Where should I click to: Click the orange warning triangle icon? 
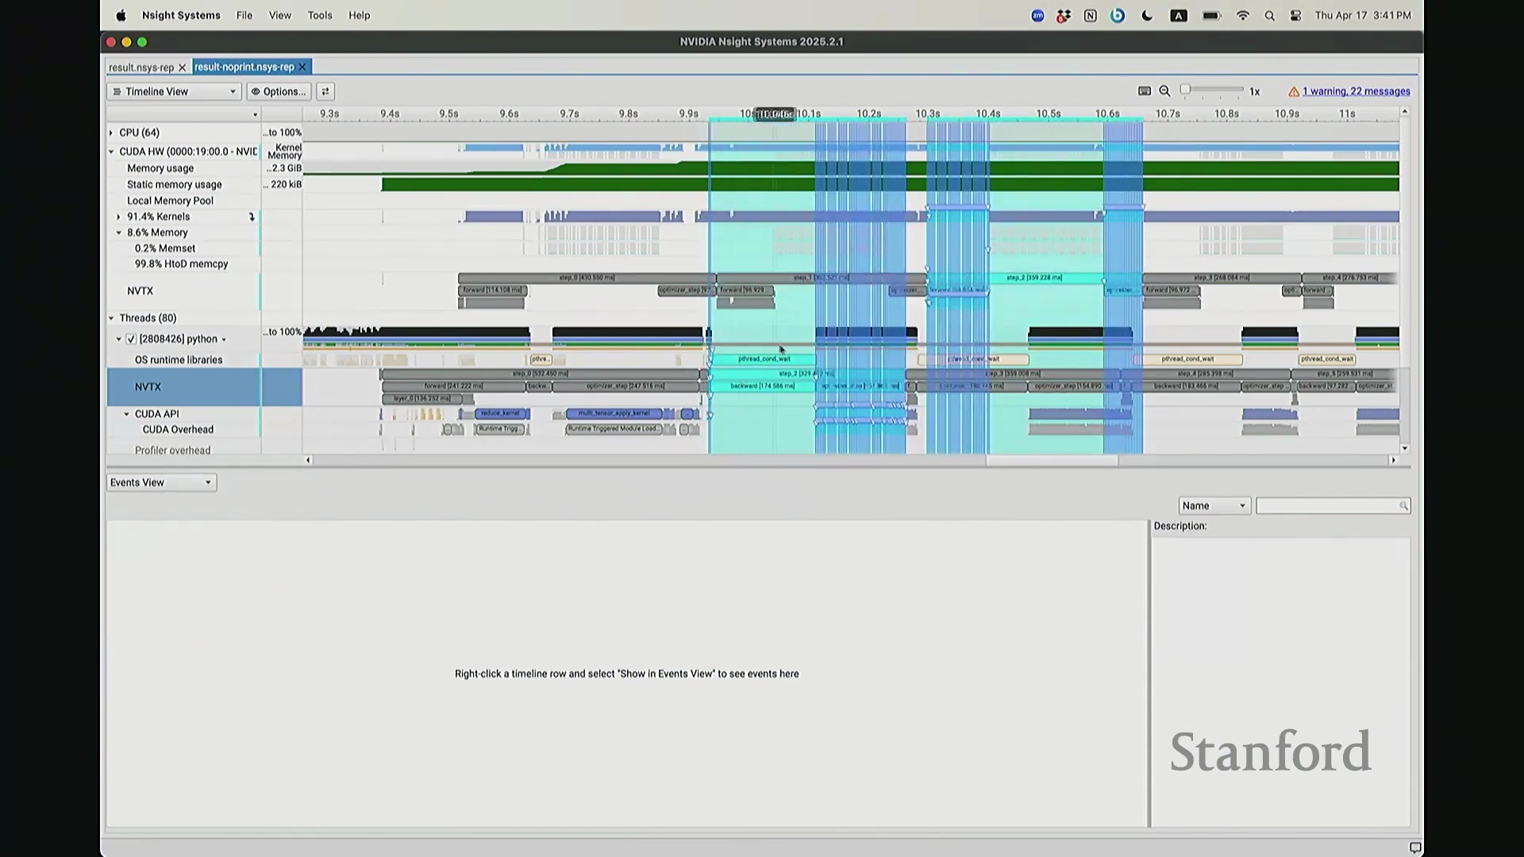[x=1293, y=91]
